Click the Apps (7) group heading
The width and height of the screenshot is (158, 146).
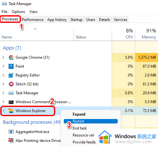(x=12, y=48)
